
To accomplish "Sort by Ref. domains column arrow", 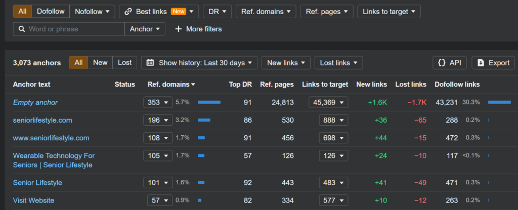I will pos(193,84).
